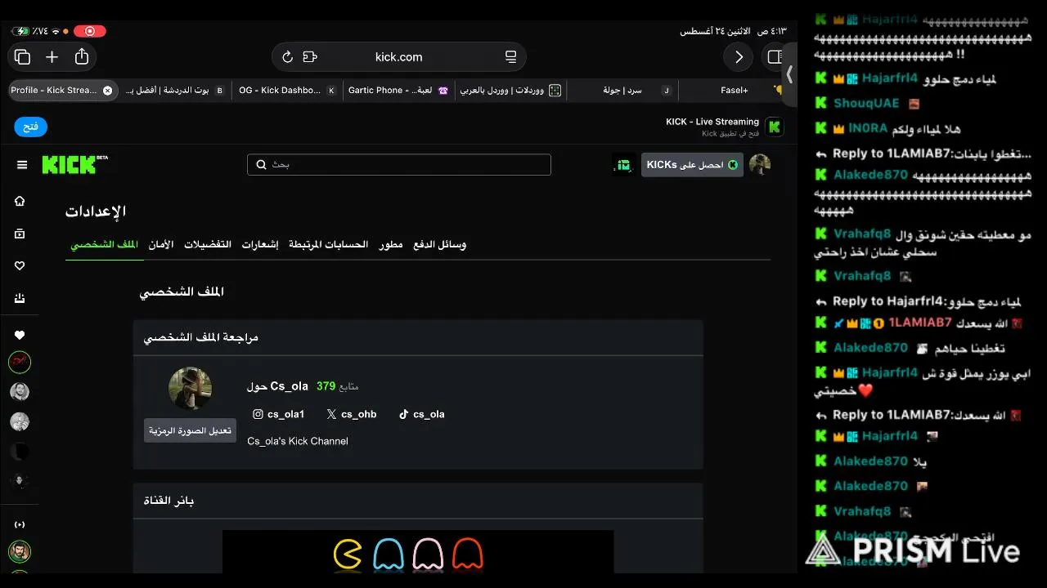Show the Safari sidebar

coord(774,56)
